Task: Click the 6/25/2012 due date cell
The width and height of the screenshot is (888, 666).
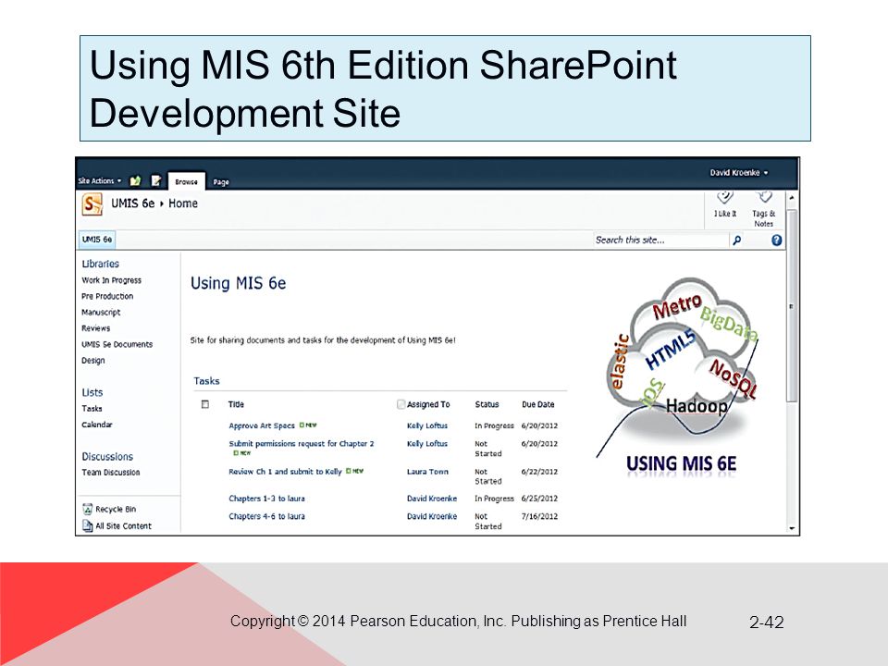Action: pyautogui.click(x=539, y=499)
